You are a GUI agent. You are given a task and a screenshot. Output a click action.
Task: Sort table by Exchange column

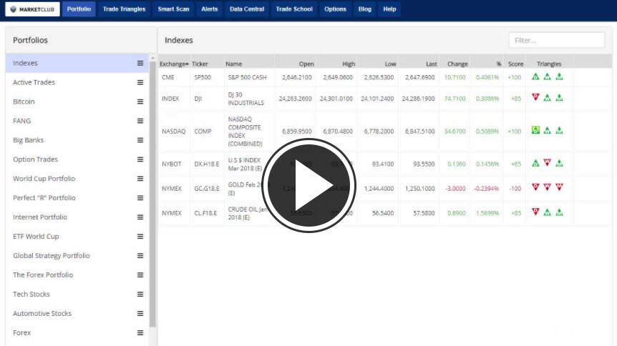(174, 64)
